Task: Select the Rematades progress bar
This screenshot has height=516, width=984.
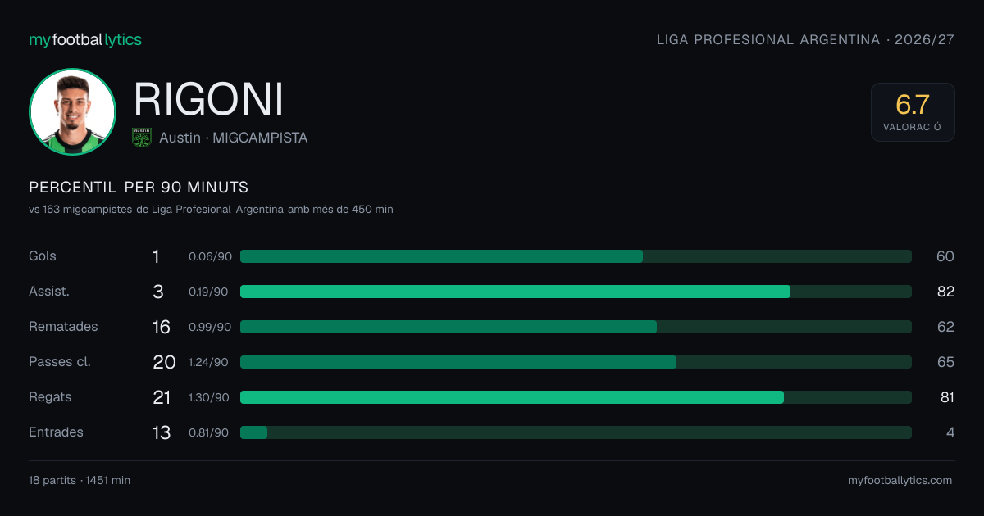Action: pos(576,327)
